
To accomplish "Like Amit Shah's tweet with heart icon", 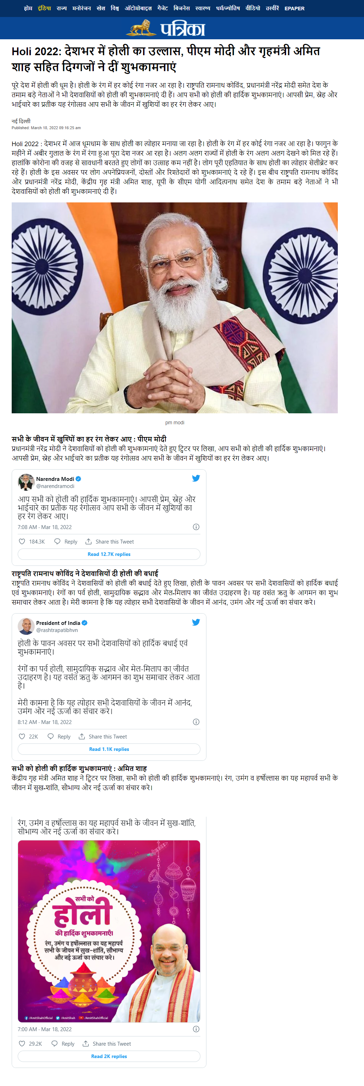I will point(22,1044).
